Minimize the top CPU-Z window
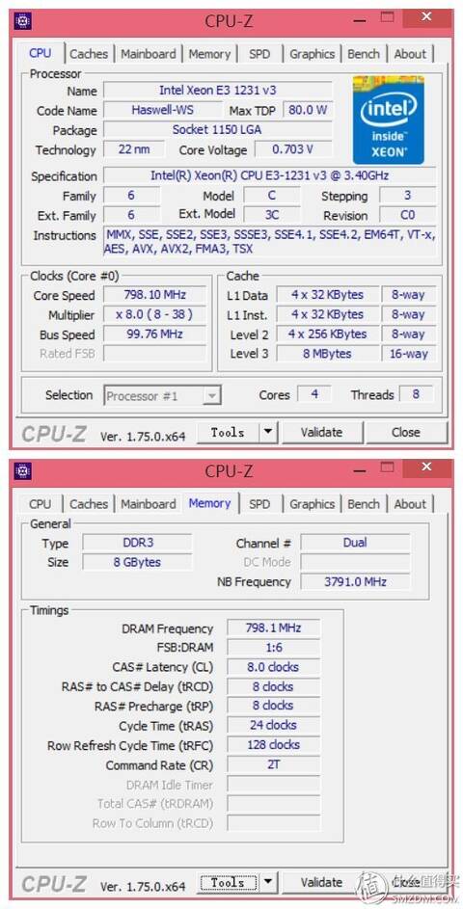 coord(356,21)
